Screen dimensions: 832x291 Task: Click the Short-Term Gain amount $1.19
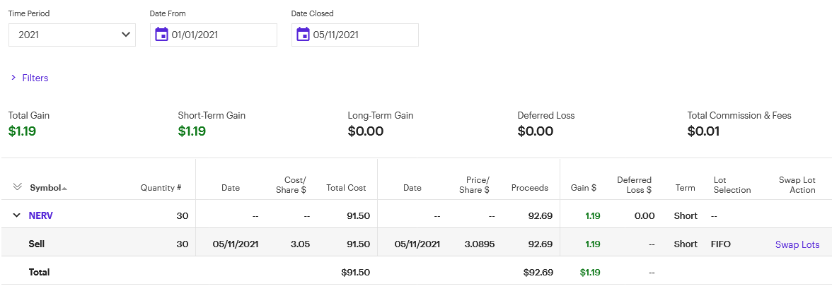point(192,131)
